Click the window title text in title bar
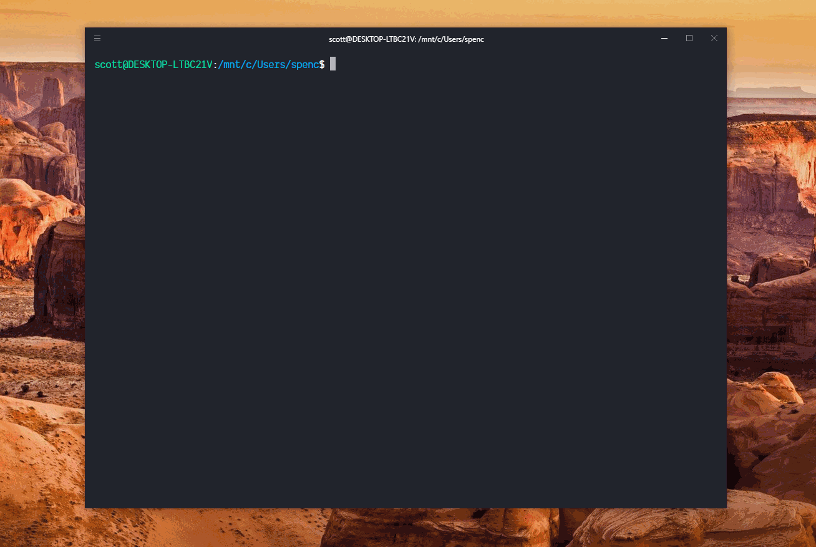The image size is (816, 547). click(x=406, y=39)
